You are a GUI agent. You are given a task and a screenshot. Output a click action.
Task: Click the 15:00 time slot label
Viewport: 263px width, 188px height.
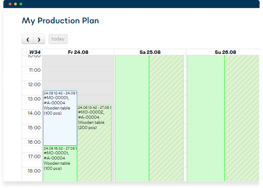coord(34,128)
